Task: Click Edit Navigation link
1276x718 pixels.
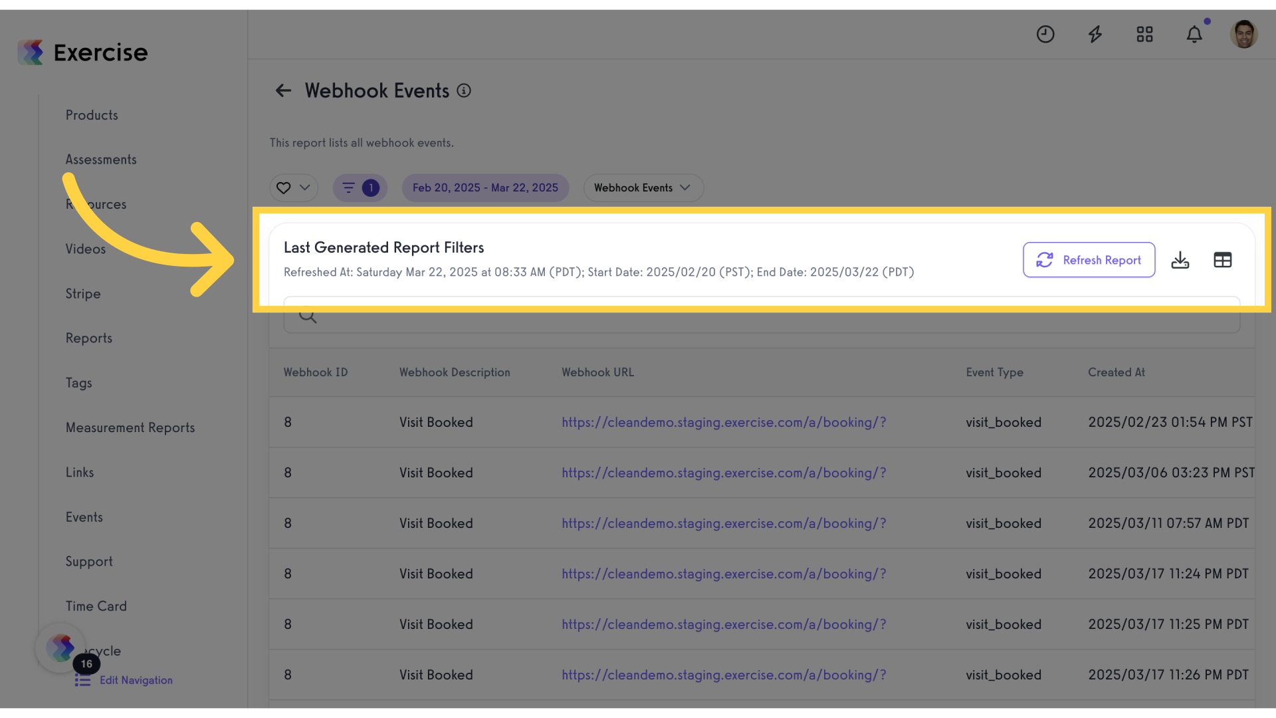Action: click(x=136, y=680)
